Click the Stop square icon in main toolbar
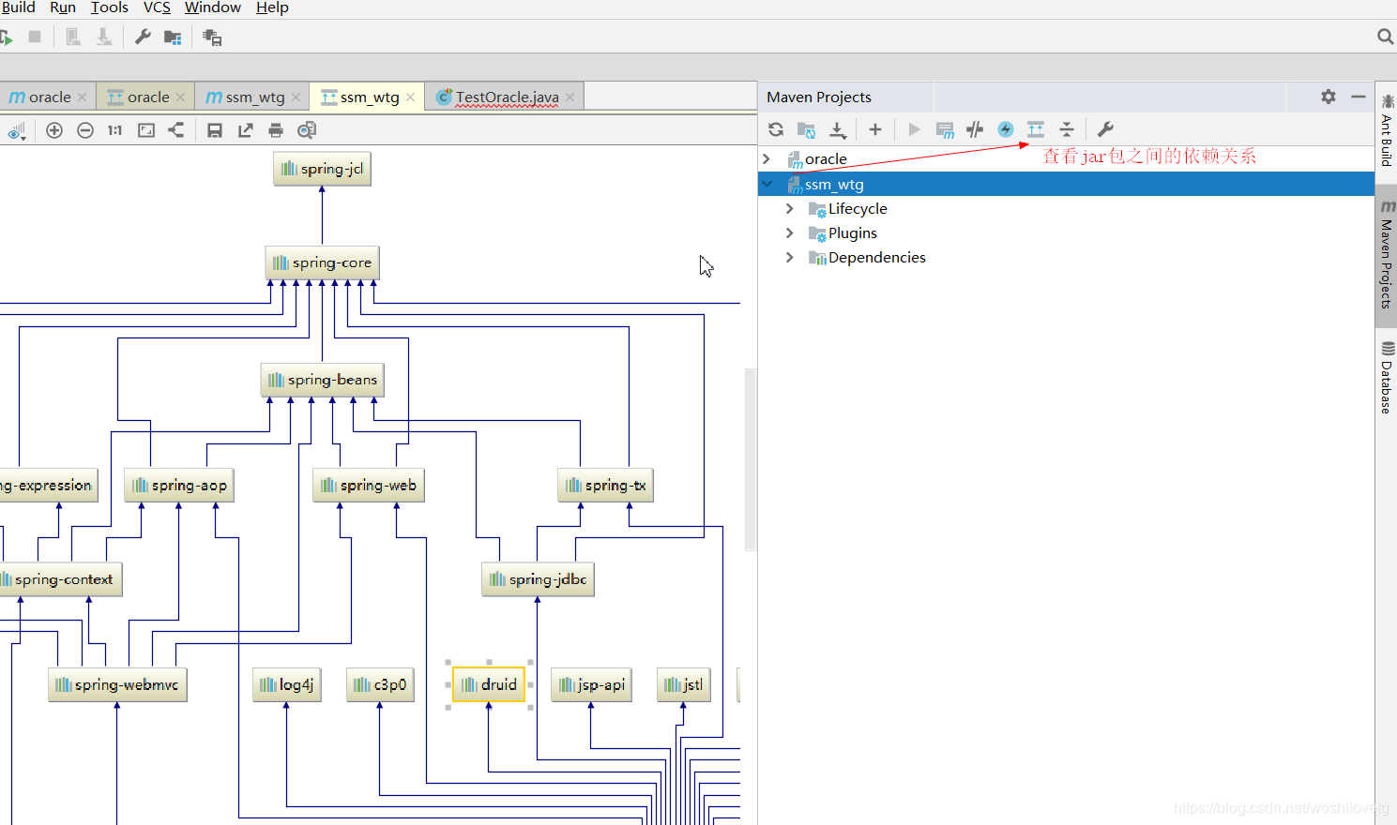 pos(35,37)
